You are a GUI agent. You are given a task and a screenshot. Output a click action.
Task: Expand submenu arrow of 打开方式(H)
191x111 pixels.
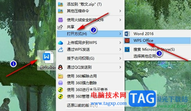120,34
